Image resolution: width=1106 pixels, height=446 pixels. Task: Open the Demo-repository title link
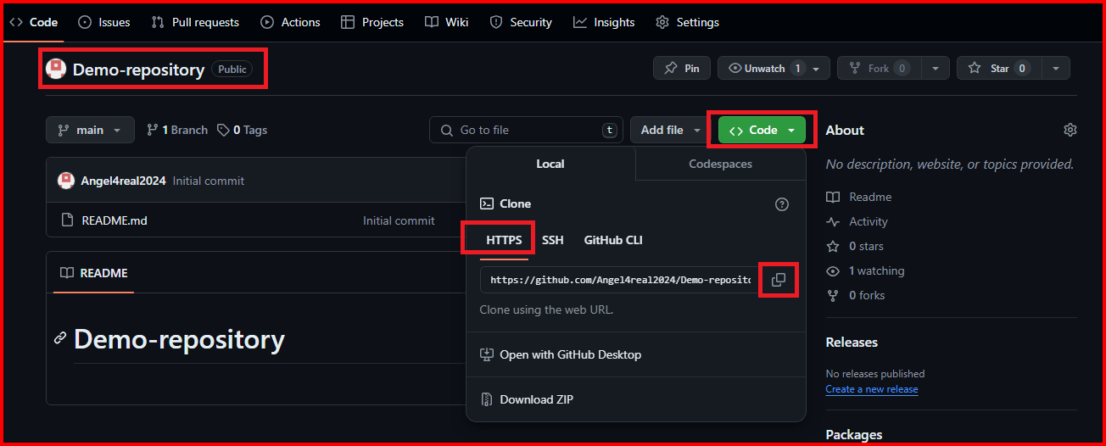[x=138, y=70]
